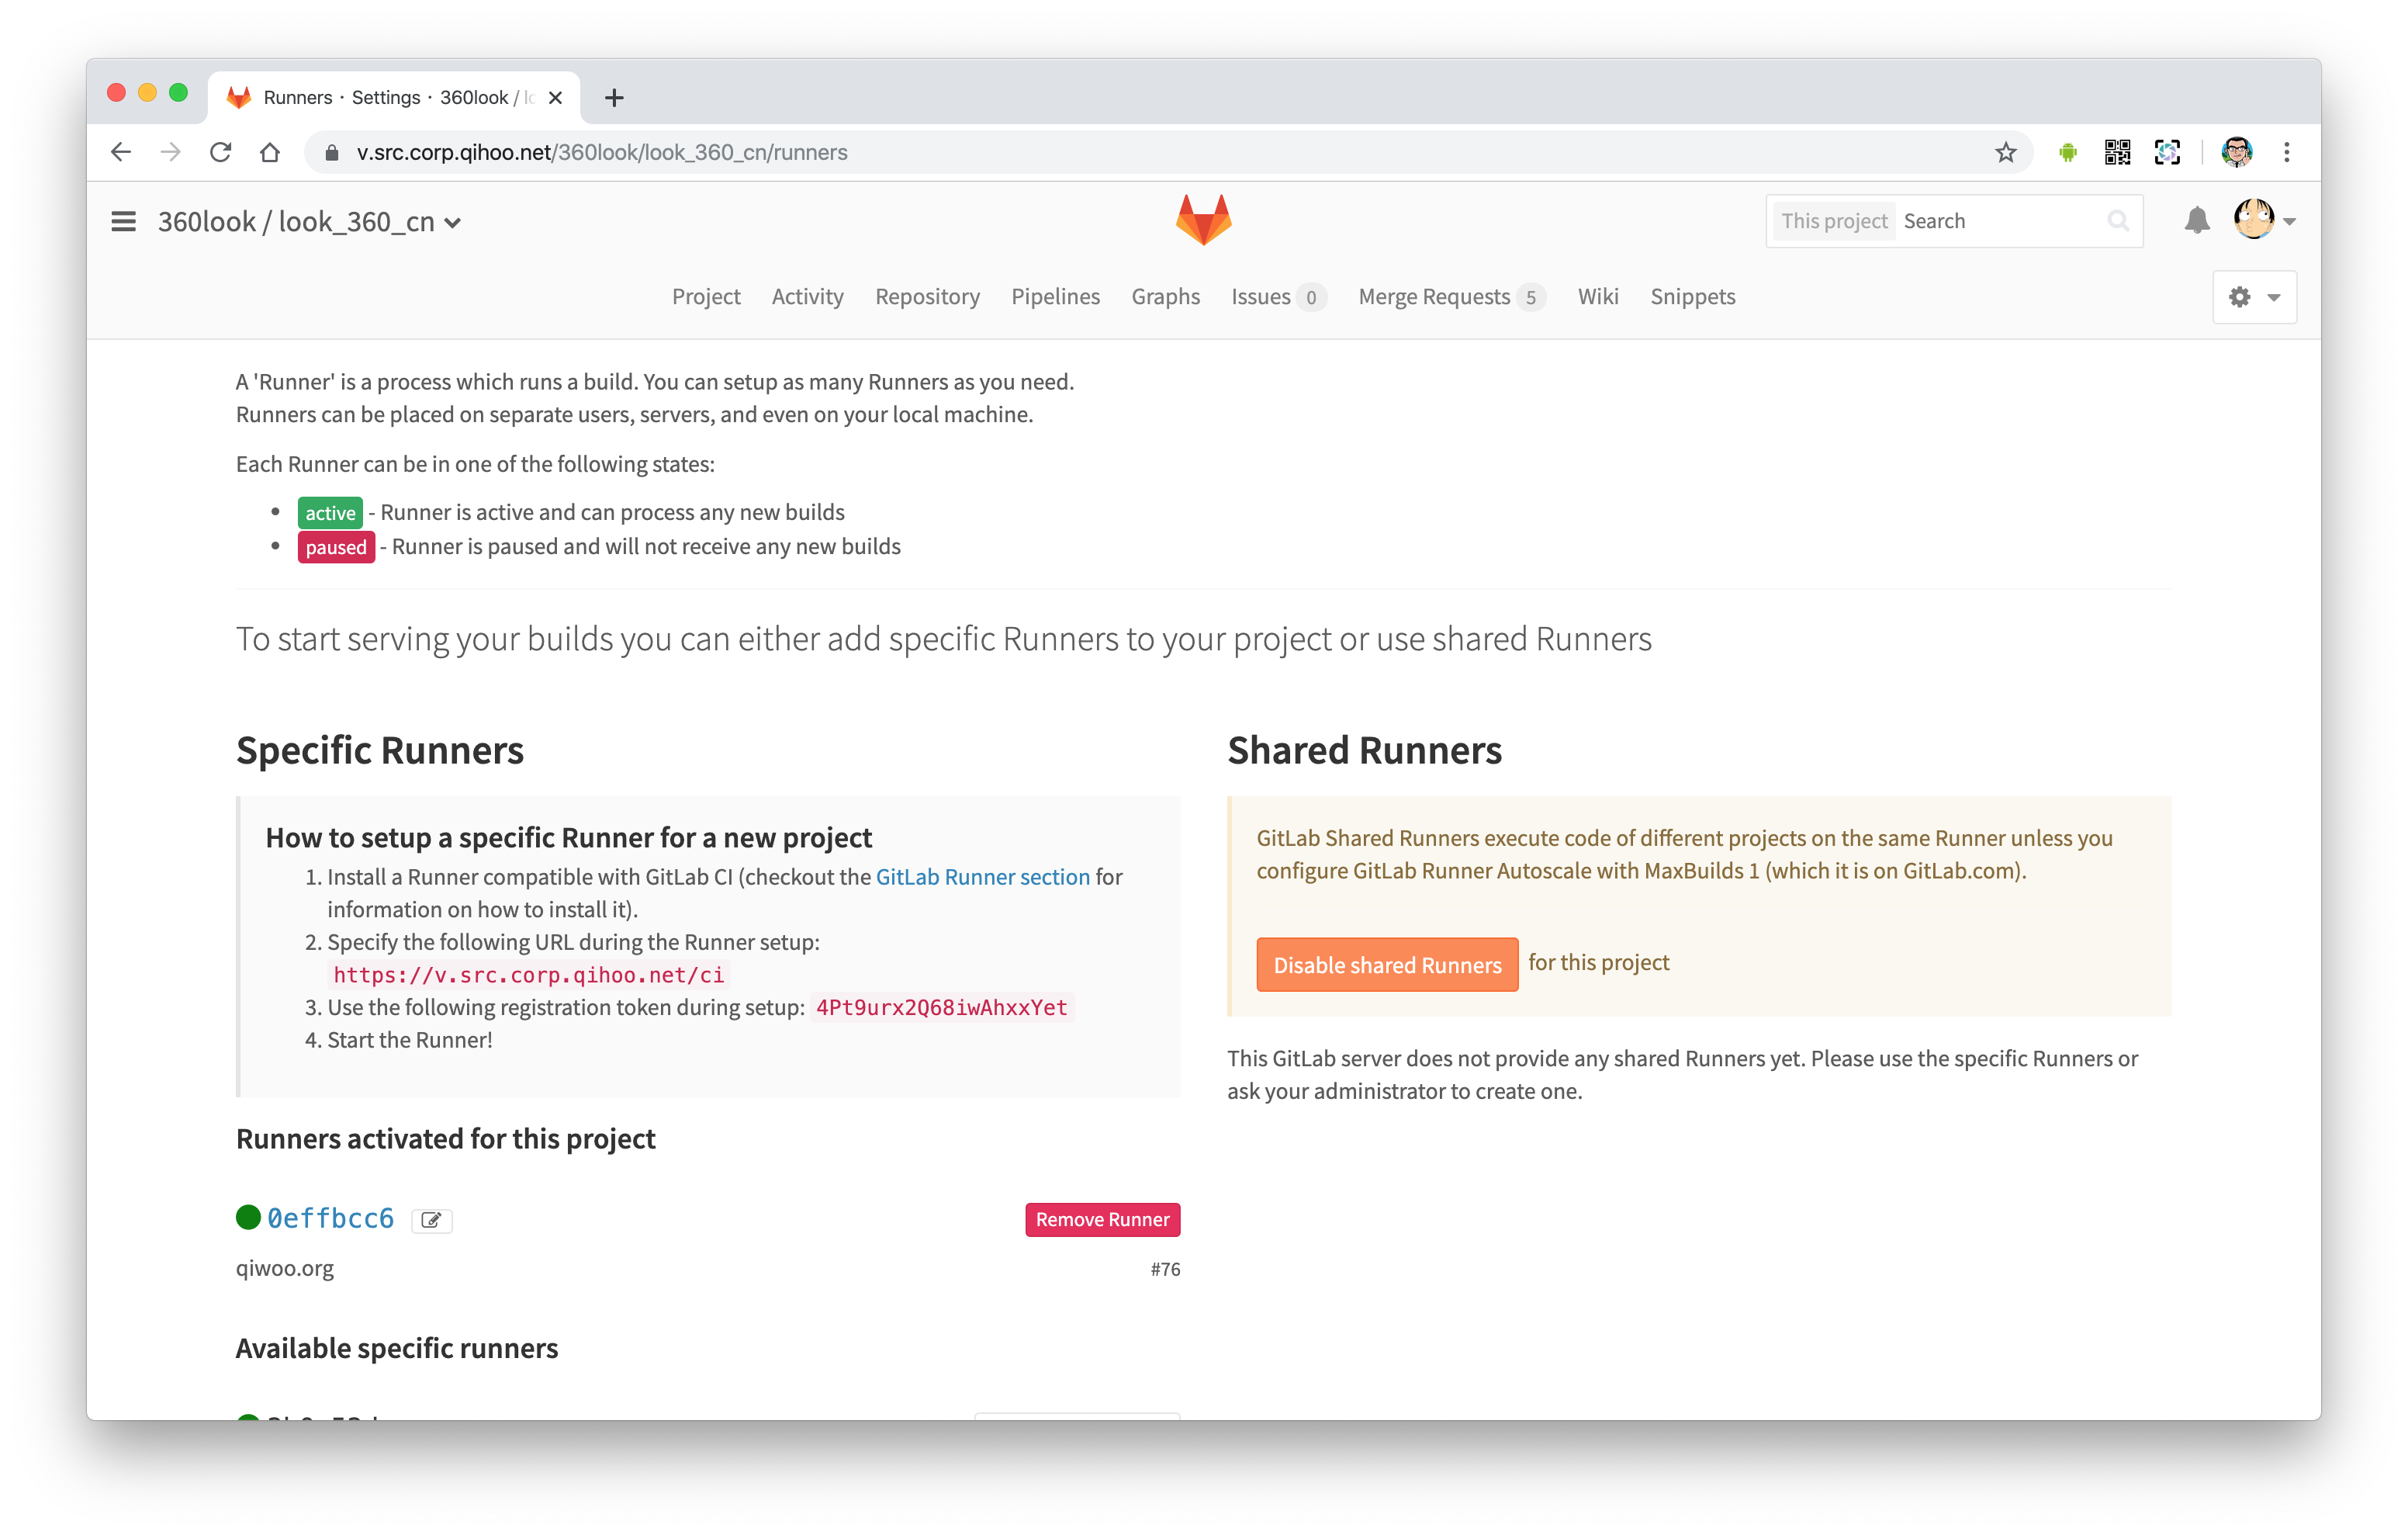Open the Pipelines tab

(x=1055, y=296)
